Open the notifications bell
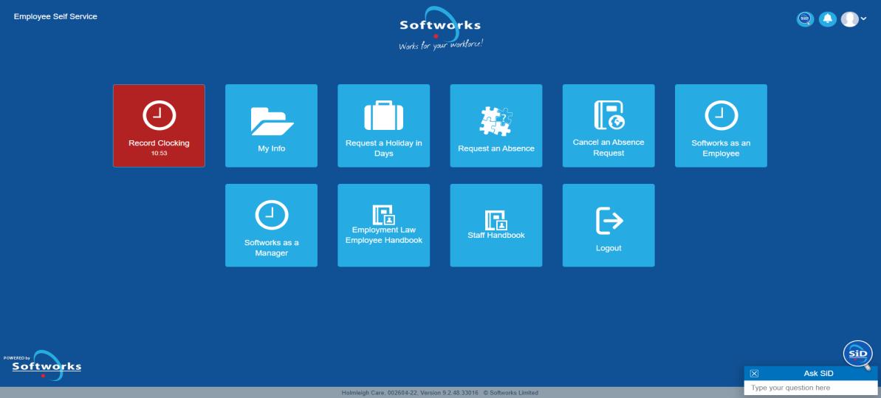Screen dimensions: 881x398 click(x=827, y=19)
